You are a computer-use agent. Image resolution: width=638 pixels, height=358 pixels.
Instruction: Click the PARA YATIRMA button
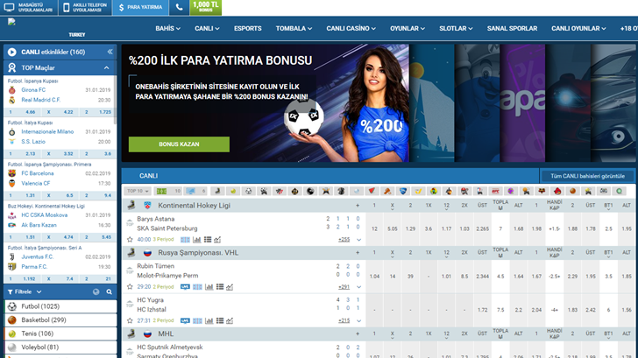[140, 7]
